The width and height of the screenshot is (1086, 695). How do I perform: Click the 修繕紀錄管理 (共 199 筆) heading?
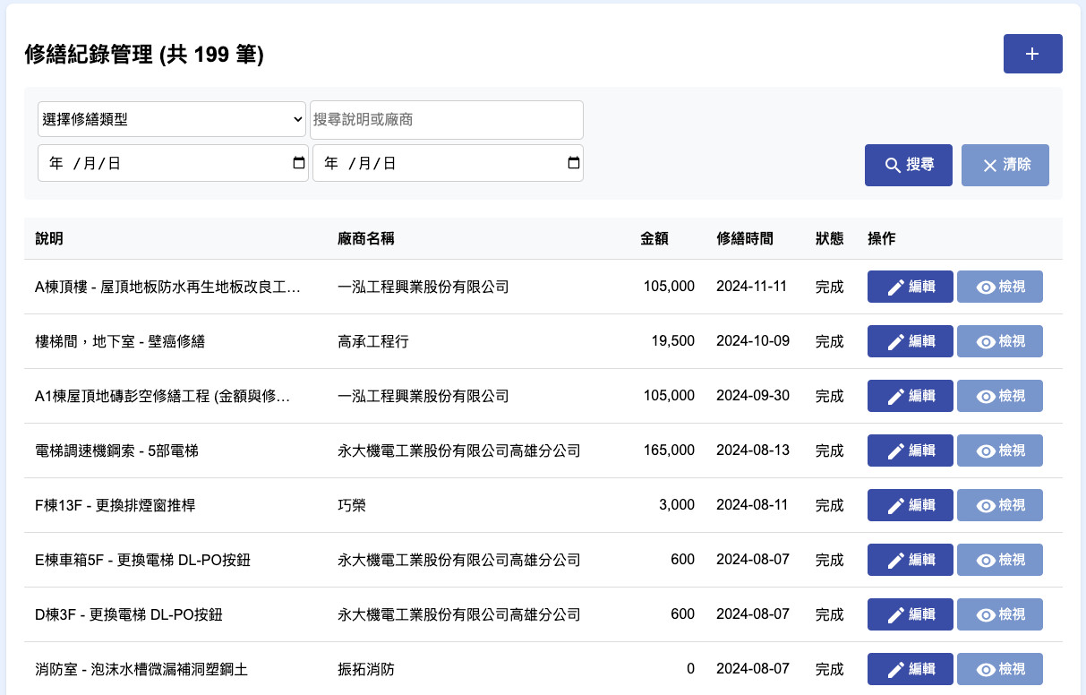pos(144,56)
